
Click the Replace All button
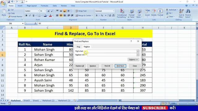point(80,66)
